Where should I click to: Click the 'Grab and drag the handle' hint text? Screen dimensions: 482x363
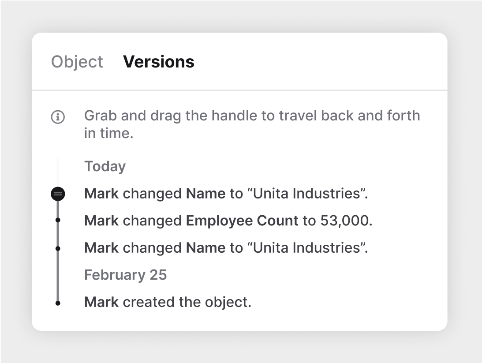252,124
